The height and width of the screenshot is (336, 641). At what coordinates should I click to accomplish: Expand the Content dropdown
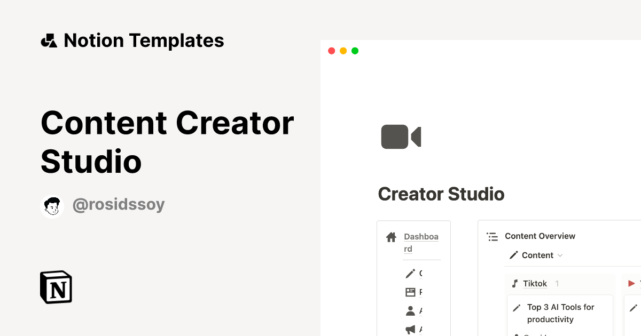(x=560, y=255)
